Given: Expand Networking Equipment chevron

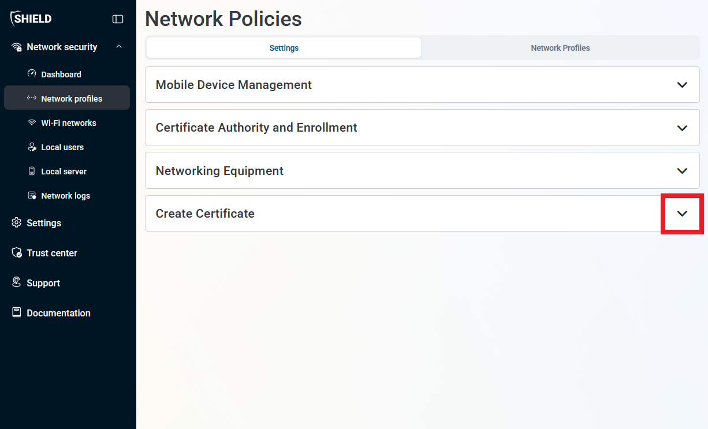Looking at the screenshot, I should (682, 171).
